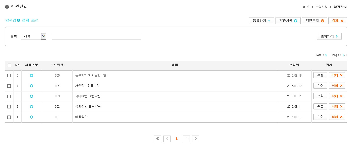Click the next page arrow

(186, 139)
